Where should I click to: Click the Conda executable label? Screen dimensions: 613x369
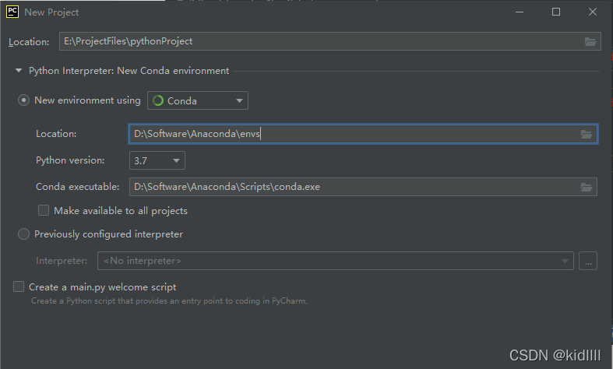click(x=77, y=187)
